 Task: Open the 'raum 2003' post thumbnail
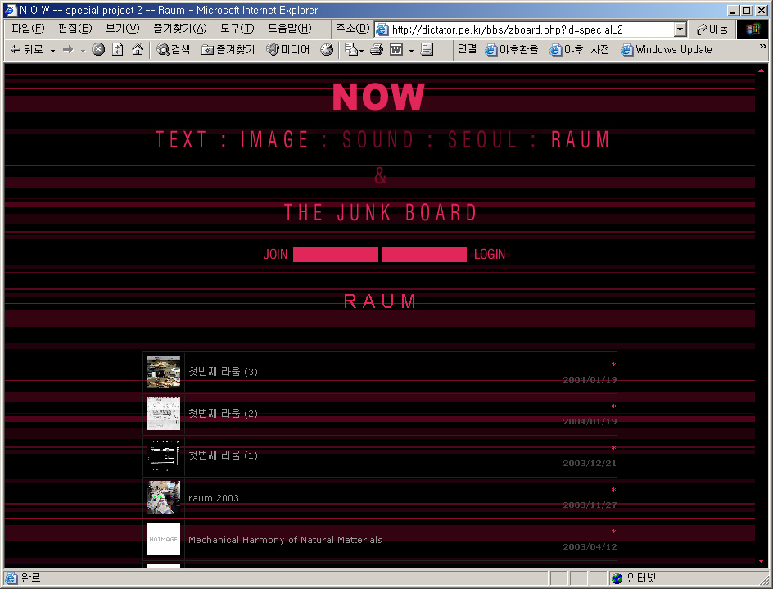coord(164,497)
